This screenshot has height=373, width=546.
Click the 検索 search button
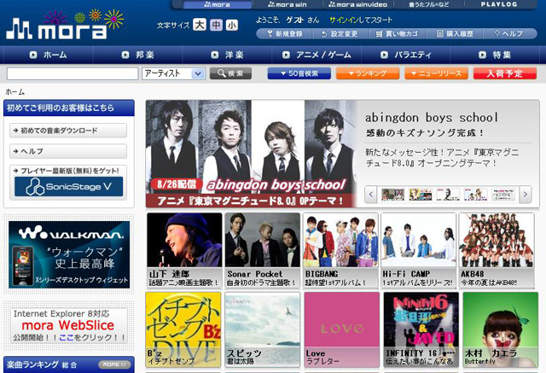click(230, 73)
